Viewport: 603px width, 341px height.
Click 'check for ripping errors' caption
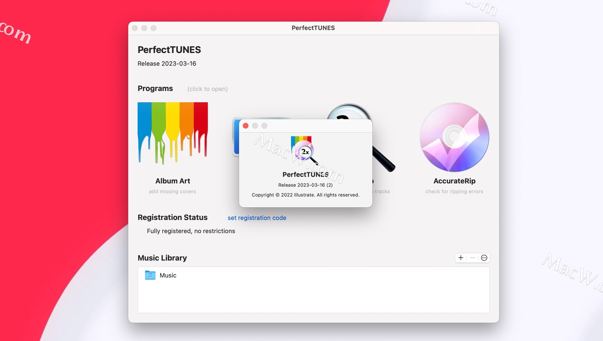[454, 191]
